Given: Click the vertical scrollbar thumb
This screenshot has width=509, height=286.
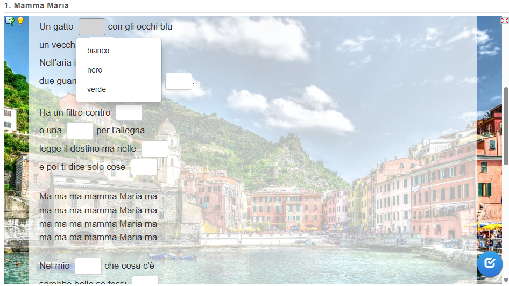Looking at the screenshot, I should coord(506,126).
